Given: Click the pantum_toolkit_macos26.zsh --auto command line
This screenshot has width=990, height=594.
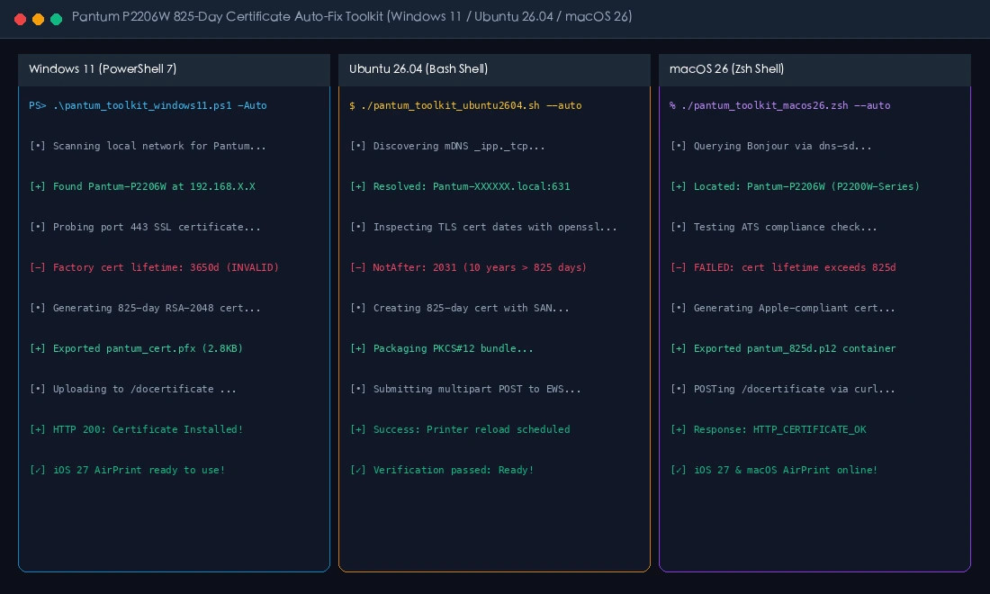Looking at the screenshot, I should pyautogui.click(x=779, y=105).
